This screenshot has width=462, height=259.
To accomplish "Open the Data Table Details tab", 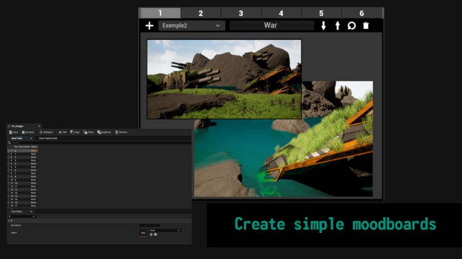I will point(48,138).
